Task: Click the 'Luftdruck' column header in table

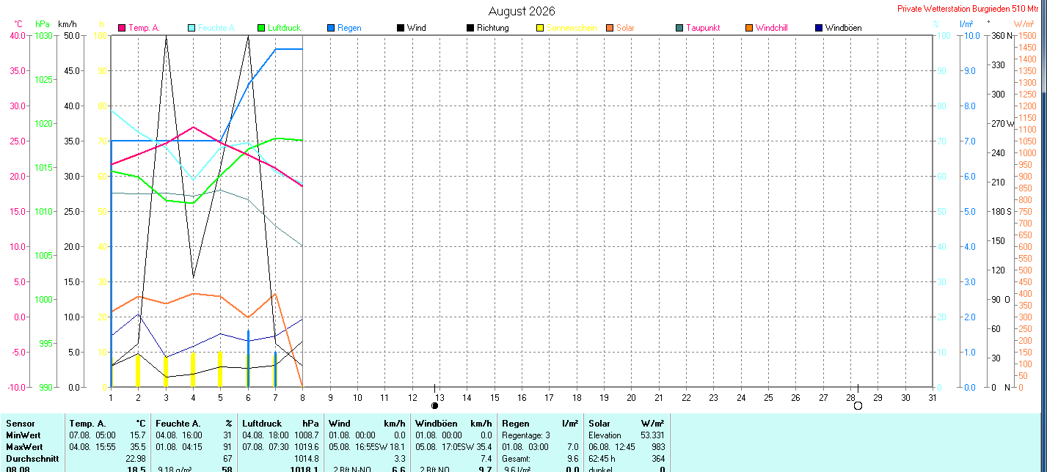Action: tap(262, 424)
